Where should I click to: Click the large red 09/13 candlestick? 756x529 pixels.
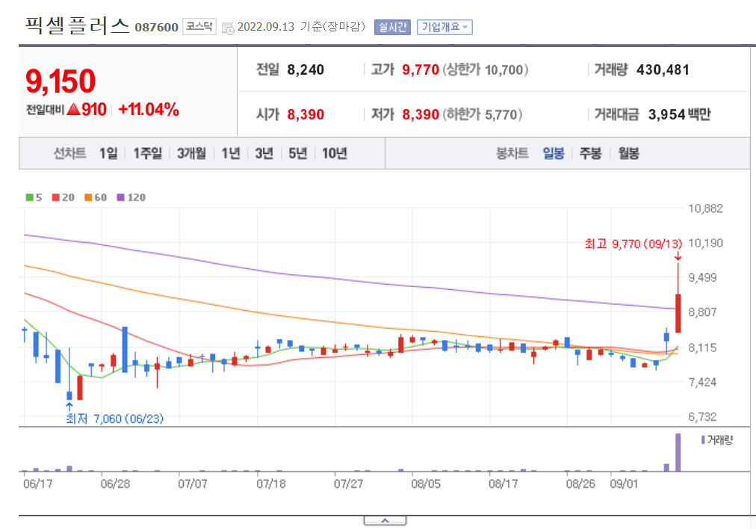coord(678,313)
